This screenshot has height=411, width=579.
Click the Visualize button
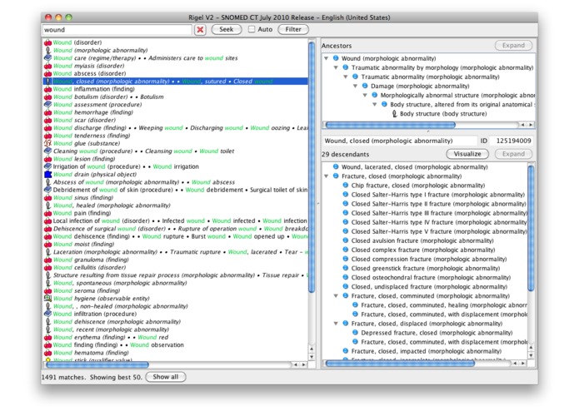(467, 154)
